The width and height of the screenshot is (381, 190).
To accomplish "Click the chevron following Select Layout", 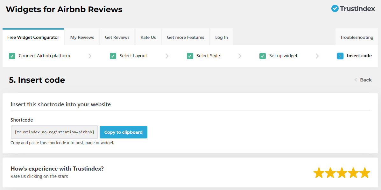I will click(167, 56).
